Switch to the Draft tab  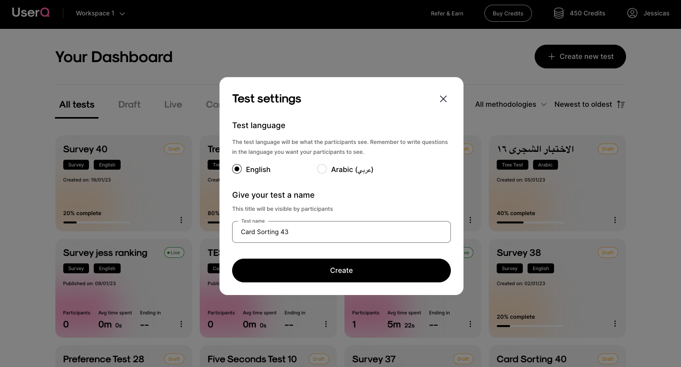(129, 104)
